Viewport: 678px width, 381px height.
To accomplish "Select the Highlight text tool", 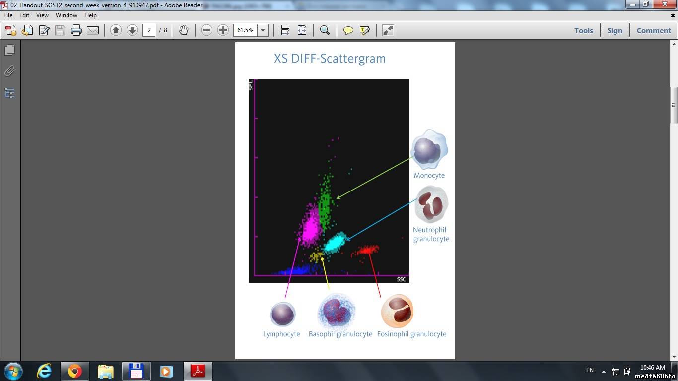I will click(365, 30).
